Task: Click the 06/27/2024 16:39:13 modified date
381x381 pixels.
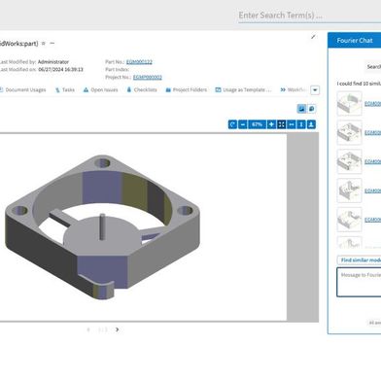Action: 60,69
